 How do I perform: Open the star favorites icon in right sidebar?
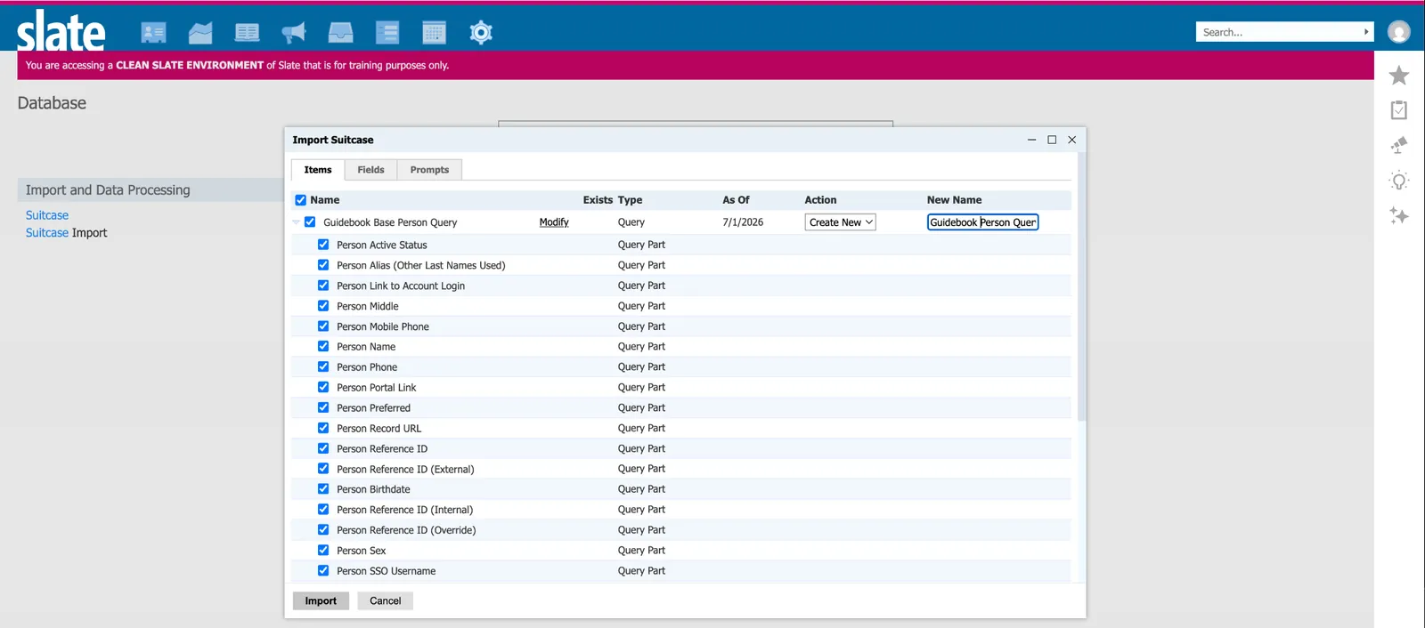pos(1399,76)
